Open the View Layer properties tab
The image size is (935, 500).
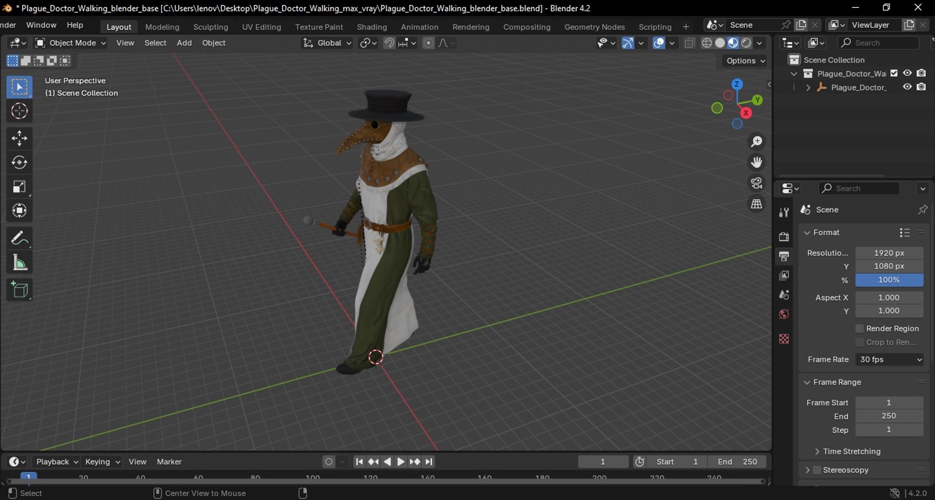(x=784, y=276)
